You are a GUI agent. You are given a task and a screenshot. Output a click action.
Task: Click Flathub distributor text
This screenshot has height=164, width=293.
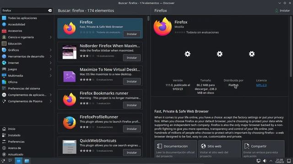point(233,85)
